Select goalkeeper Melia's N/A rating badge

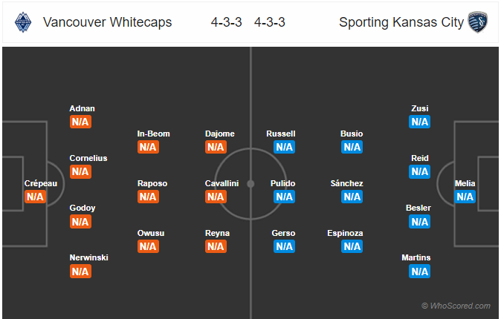465,197
